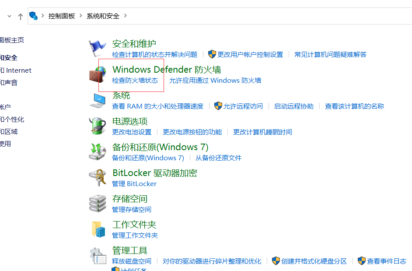
Task: Open 更改用户帐户控制设置 link
Action: tap(250, 54)
